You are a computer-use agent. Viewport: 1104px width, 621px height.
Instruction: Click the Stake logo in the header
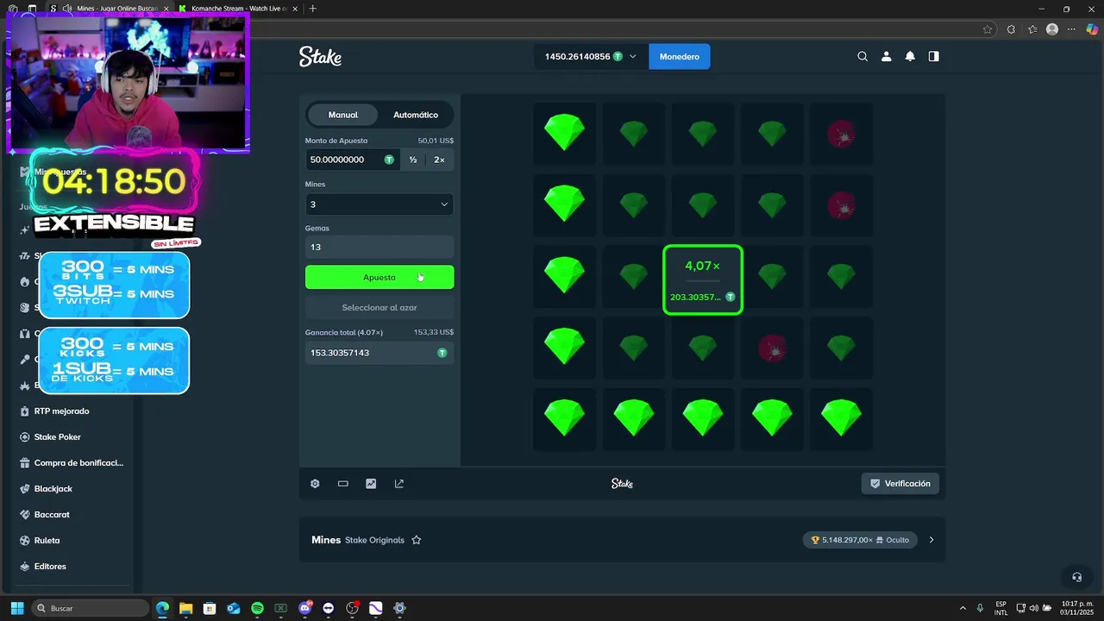click(x=320, y=57)
